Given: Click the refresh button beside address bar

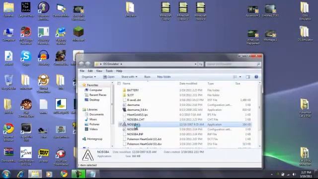Looking at the screenshot, I should coord(201,64).
